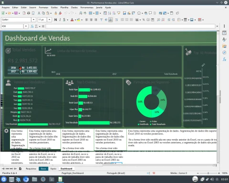This screenshot has height=183, width=229.
Task: Open the Borders dropdown arrow
Action: tap(182, 20)
